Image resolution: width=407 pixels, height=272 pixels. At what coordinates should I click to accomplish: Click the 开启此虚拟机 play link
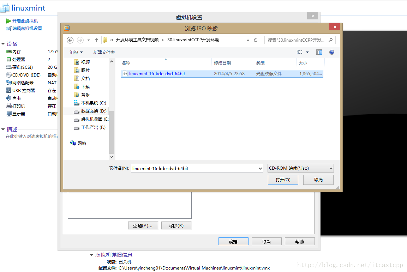22,21
